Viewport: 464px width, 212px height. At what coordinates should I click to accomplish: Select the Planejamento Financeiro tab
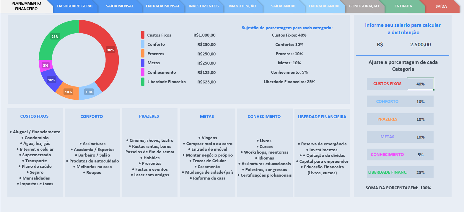tap(26, 6)
